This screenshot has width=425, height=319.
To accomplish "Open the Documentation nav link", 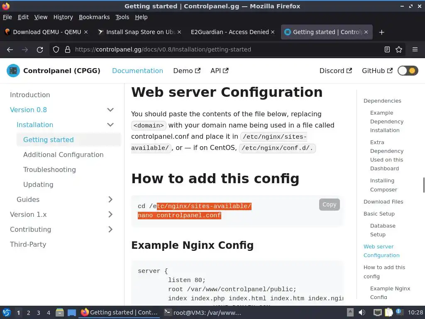I will click(x=138, y=71).
